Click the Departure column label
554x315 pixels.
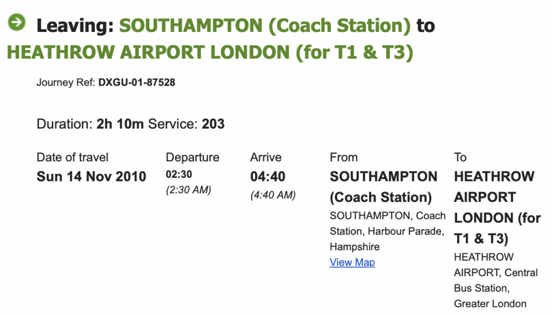pos(193,157)
